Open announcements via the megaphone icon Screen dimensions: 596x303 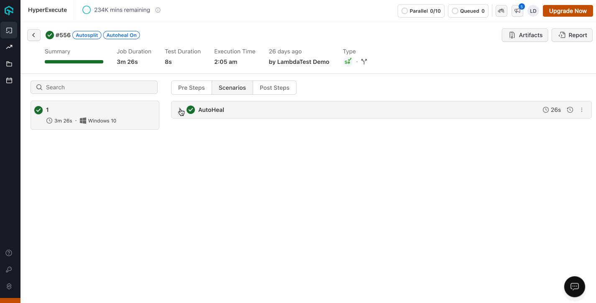(517, 11)
